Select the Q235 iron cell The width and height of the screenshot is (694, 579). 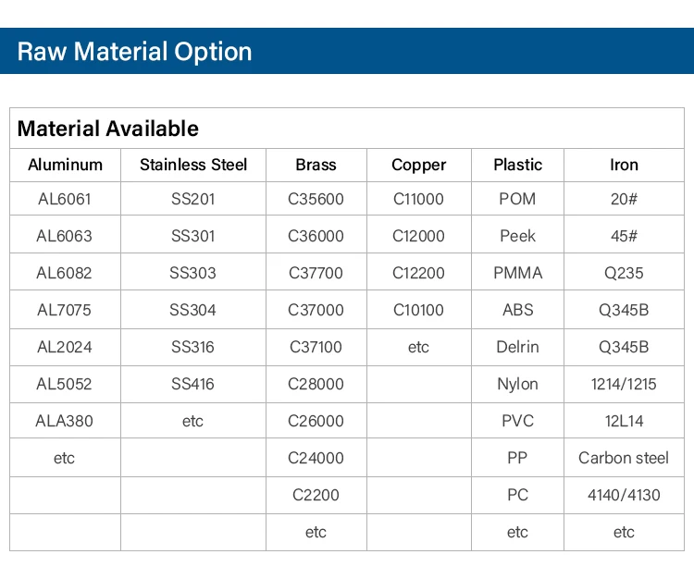(624, 273)
